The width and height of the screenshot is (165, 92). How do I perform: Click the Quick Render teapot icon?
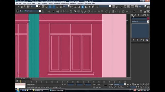click(x=148, y=7)
